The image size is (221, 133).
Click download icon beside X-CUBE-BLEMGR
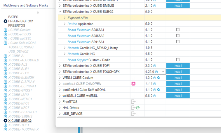pos(5,78)
